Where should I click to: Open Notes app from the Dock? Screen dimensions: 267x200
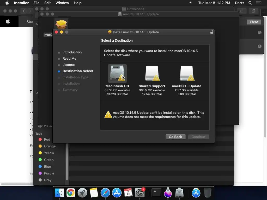(x=94, y=193)
